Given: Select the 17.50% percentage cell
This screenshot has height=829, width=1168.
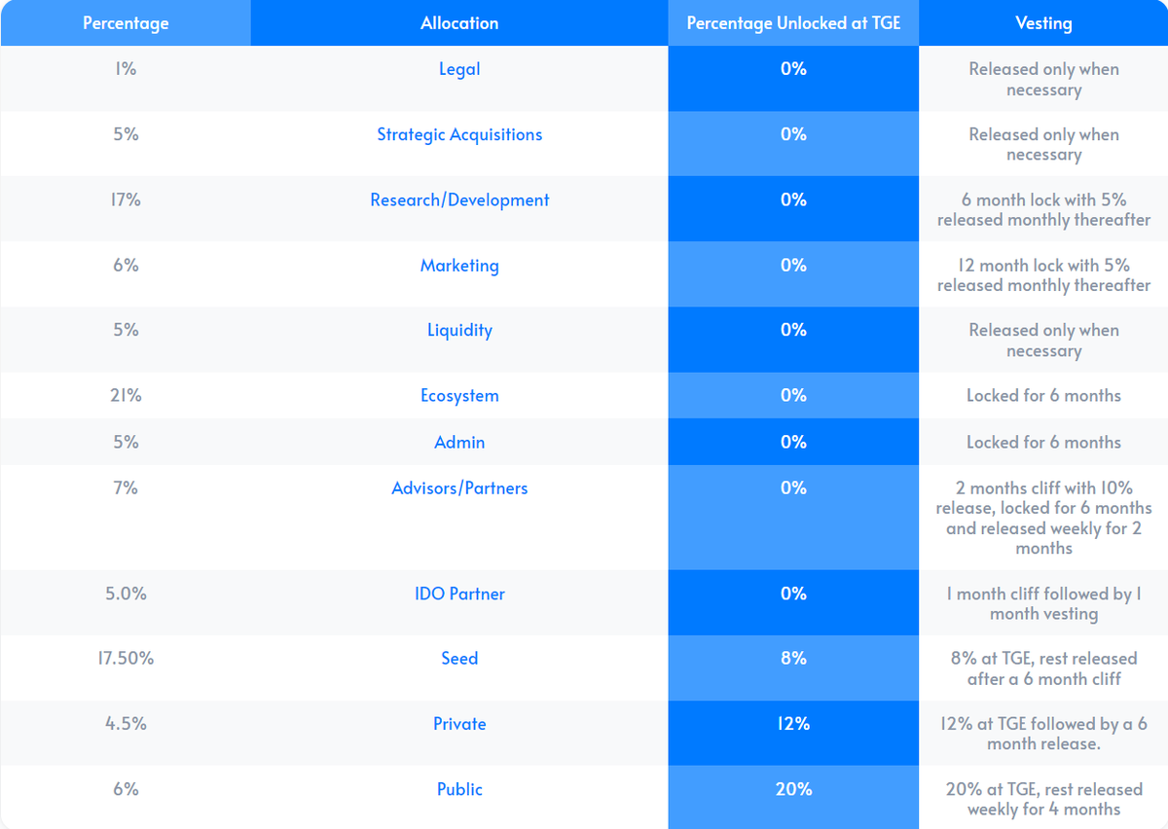Looking at the screenshot, I should coord(126,658).
